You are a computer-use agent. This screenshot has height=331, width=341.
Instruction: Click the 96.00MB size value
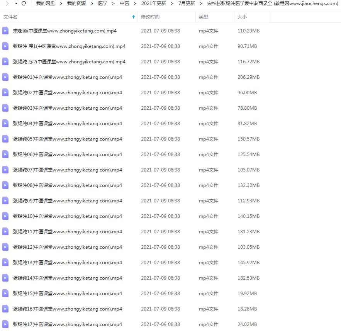click(x=247, y=93)
